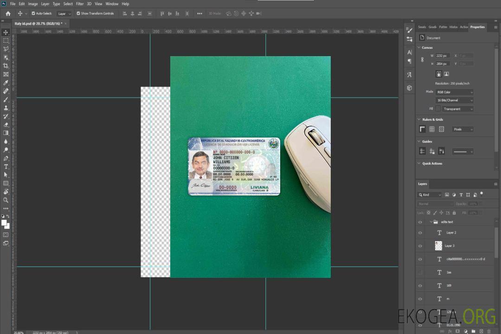Open the 16 Bits/Channel dropdown
This screenshot has height=334, width=501.
[454, 101]
